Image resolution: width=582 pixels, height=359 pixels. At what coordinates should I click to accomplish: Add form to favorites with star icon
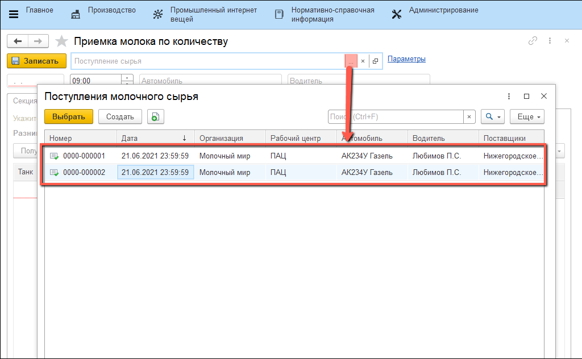point(62,41)
